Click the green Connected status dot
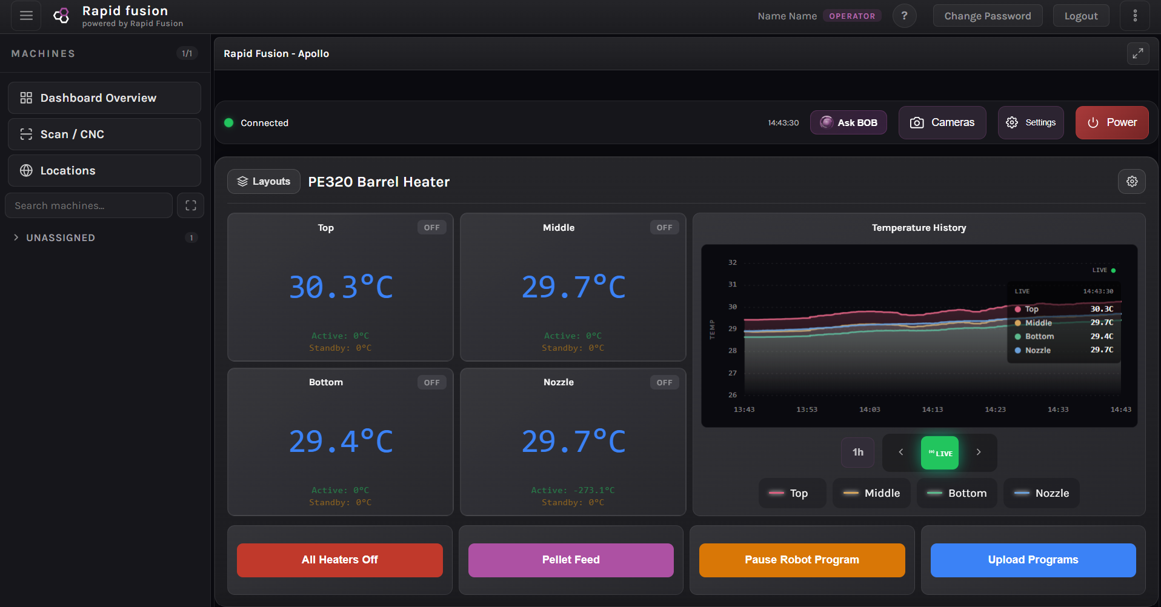The width and height of the screenshot is (1161, 607). (228, 123)
